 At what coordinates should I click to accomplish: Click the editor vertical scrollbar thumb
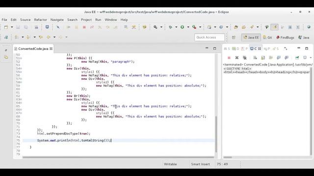216,134
